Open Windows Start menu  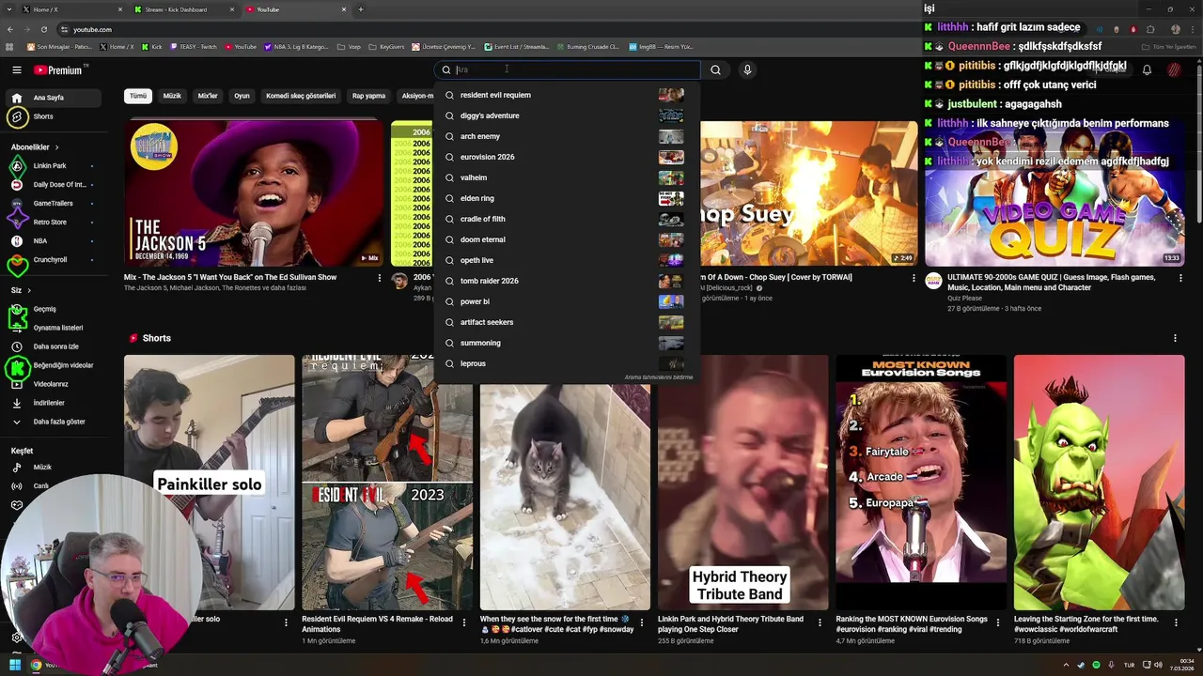pyautogui.click(x=14, y=665)
